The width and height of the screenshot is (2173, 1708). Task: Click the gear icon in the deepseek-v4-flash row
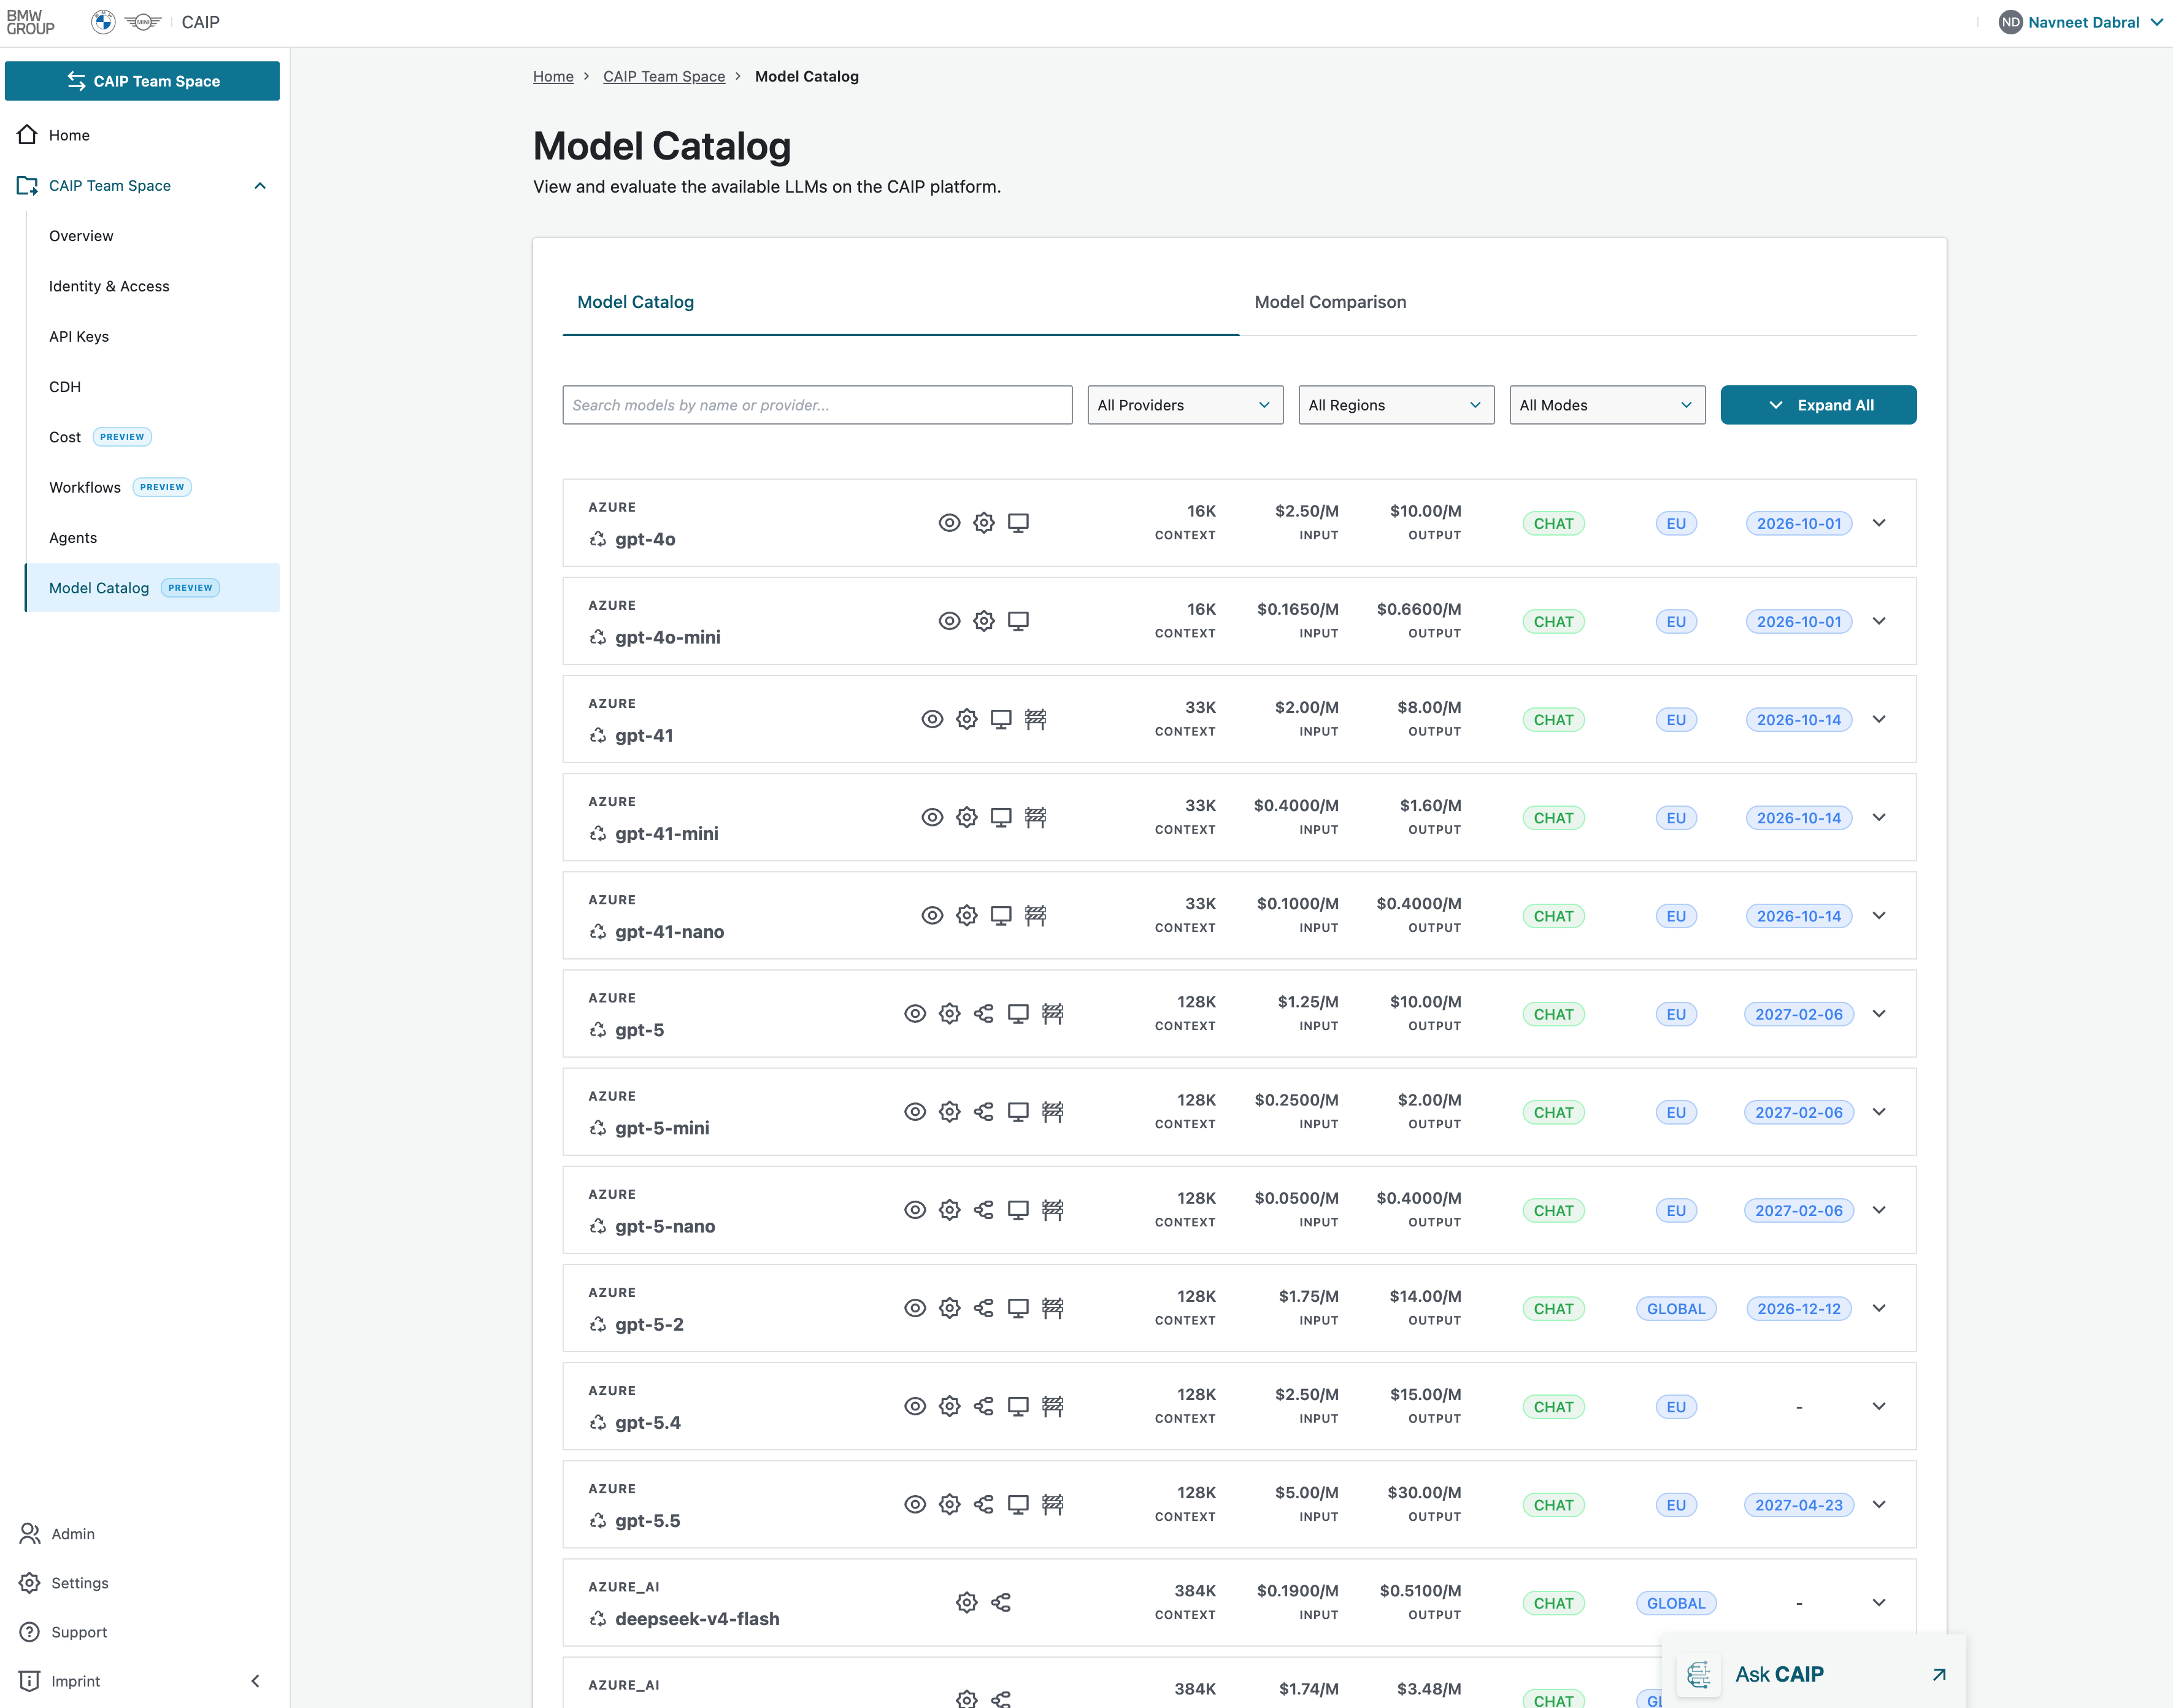[x=967, y=1602]
